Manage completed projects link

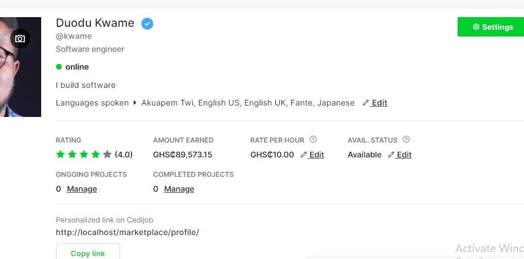[x=179, y=189]
